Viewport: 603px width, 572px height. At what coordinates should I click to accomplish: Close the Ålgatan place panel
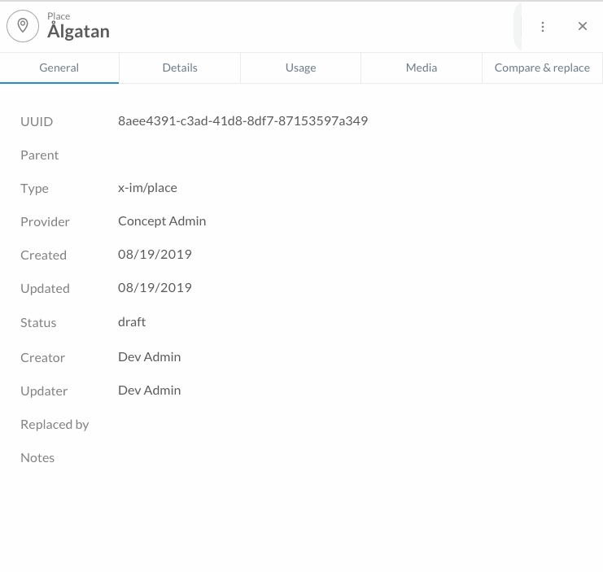click(583, 27)
